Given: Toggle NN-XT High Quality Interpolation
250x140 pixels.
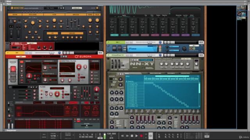Looking at the screenshot, I should click(143, 68).
